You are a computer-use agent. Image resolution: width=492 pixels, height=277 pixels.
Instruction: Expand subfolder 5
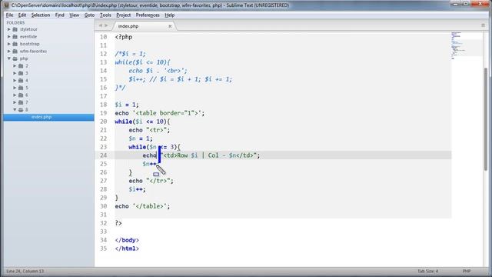coord(15,88)
